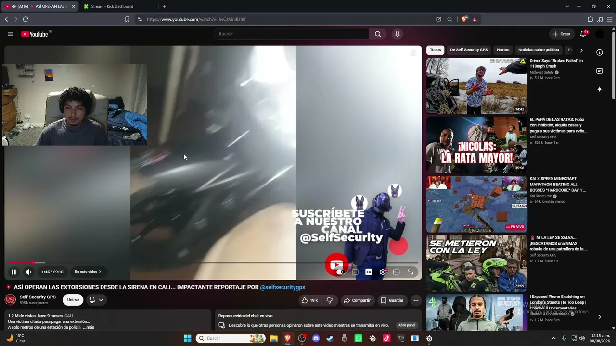The image size is (616, 346).
Task: Open the Self Security GPS channel avatar
Action: 10,300
